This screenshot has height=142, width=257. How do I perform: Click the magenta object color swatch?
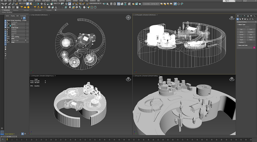pyautogui.click(x=254, y=47)
